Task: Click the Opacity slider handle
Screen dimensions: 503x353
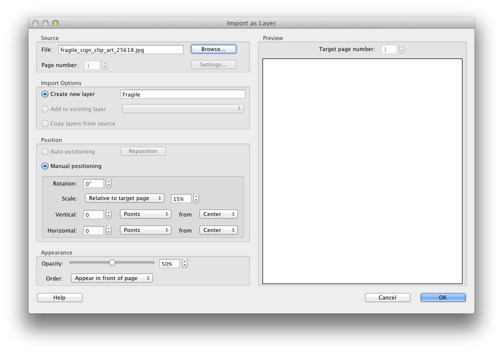Action: [112, 263]
